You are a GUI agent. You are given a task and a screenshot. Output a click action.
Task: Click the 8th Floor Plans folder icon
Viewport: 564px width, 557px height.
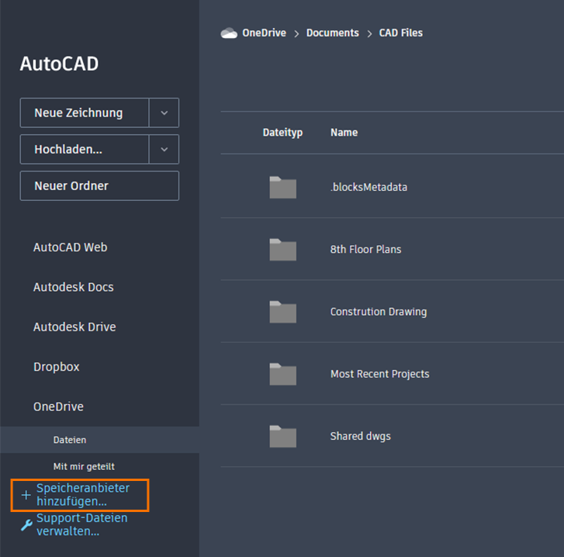pos(282,250)
